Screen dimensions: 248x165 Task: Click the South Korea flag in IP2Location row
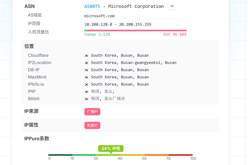coord(87,63)
